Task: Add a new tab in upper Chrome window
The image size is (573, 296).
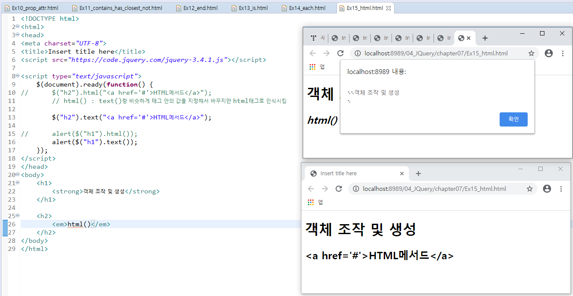Action: tap(485, 38)
